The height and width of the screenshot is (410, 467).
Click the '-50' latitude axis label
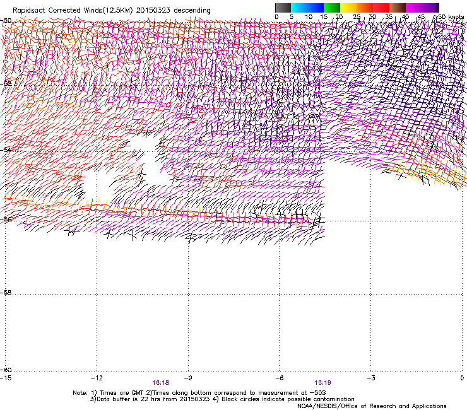6,21
